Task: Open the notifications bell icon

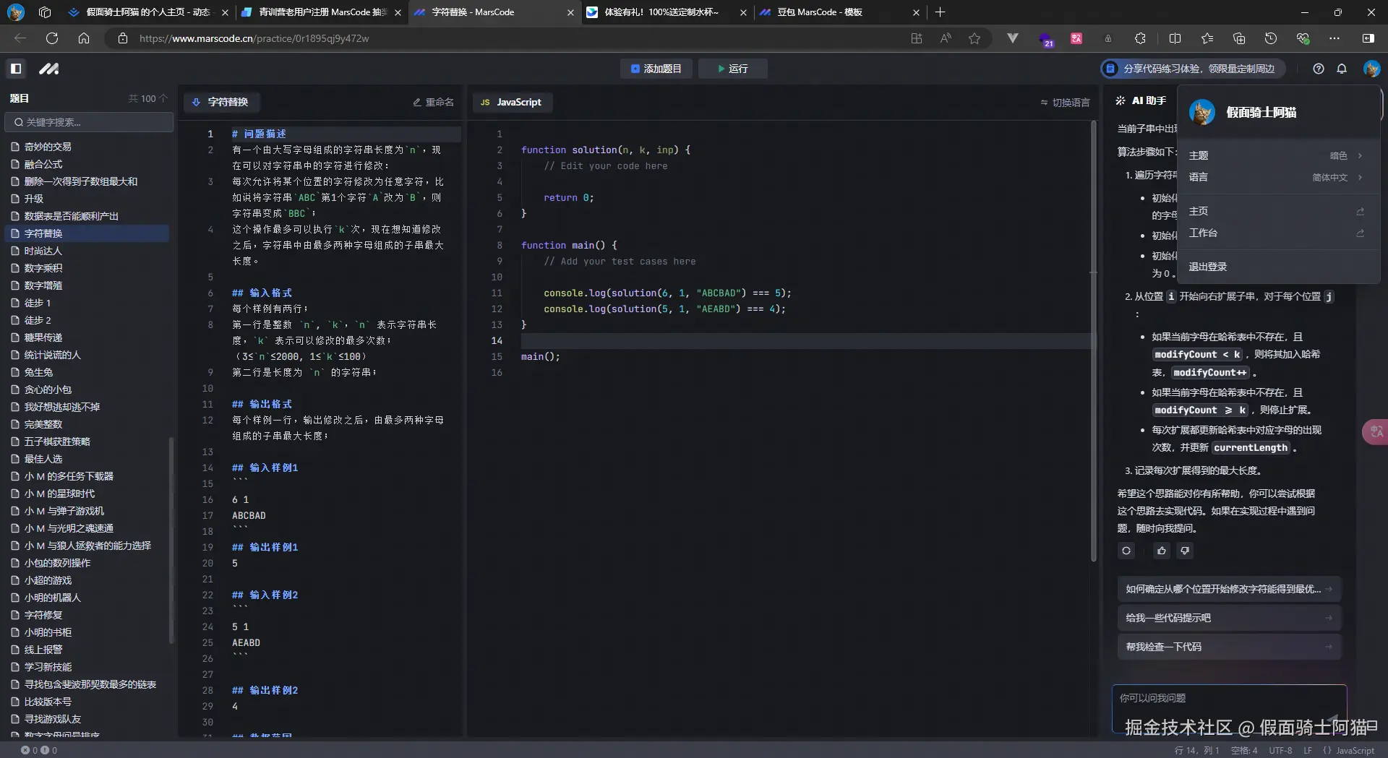Action: [x=1342, y=69]
